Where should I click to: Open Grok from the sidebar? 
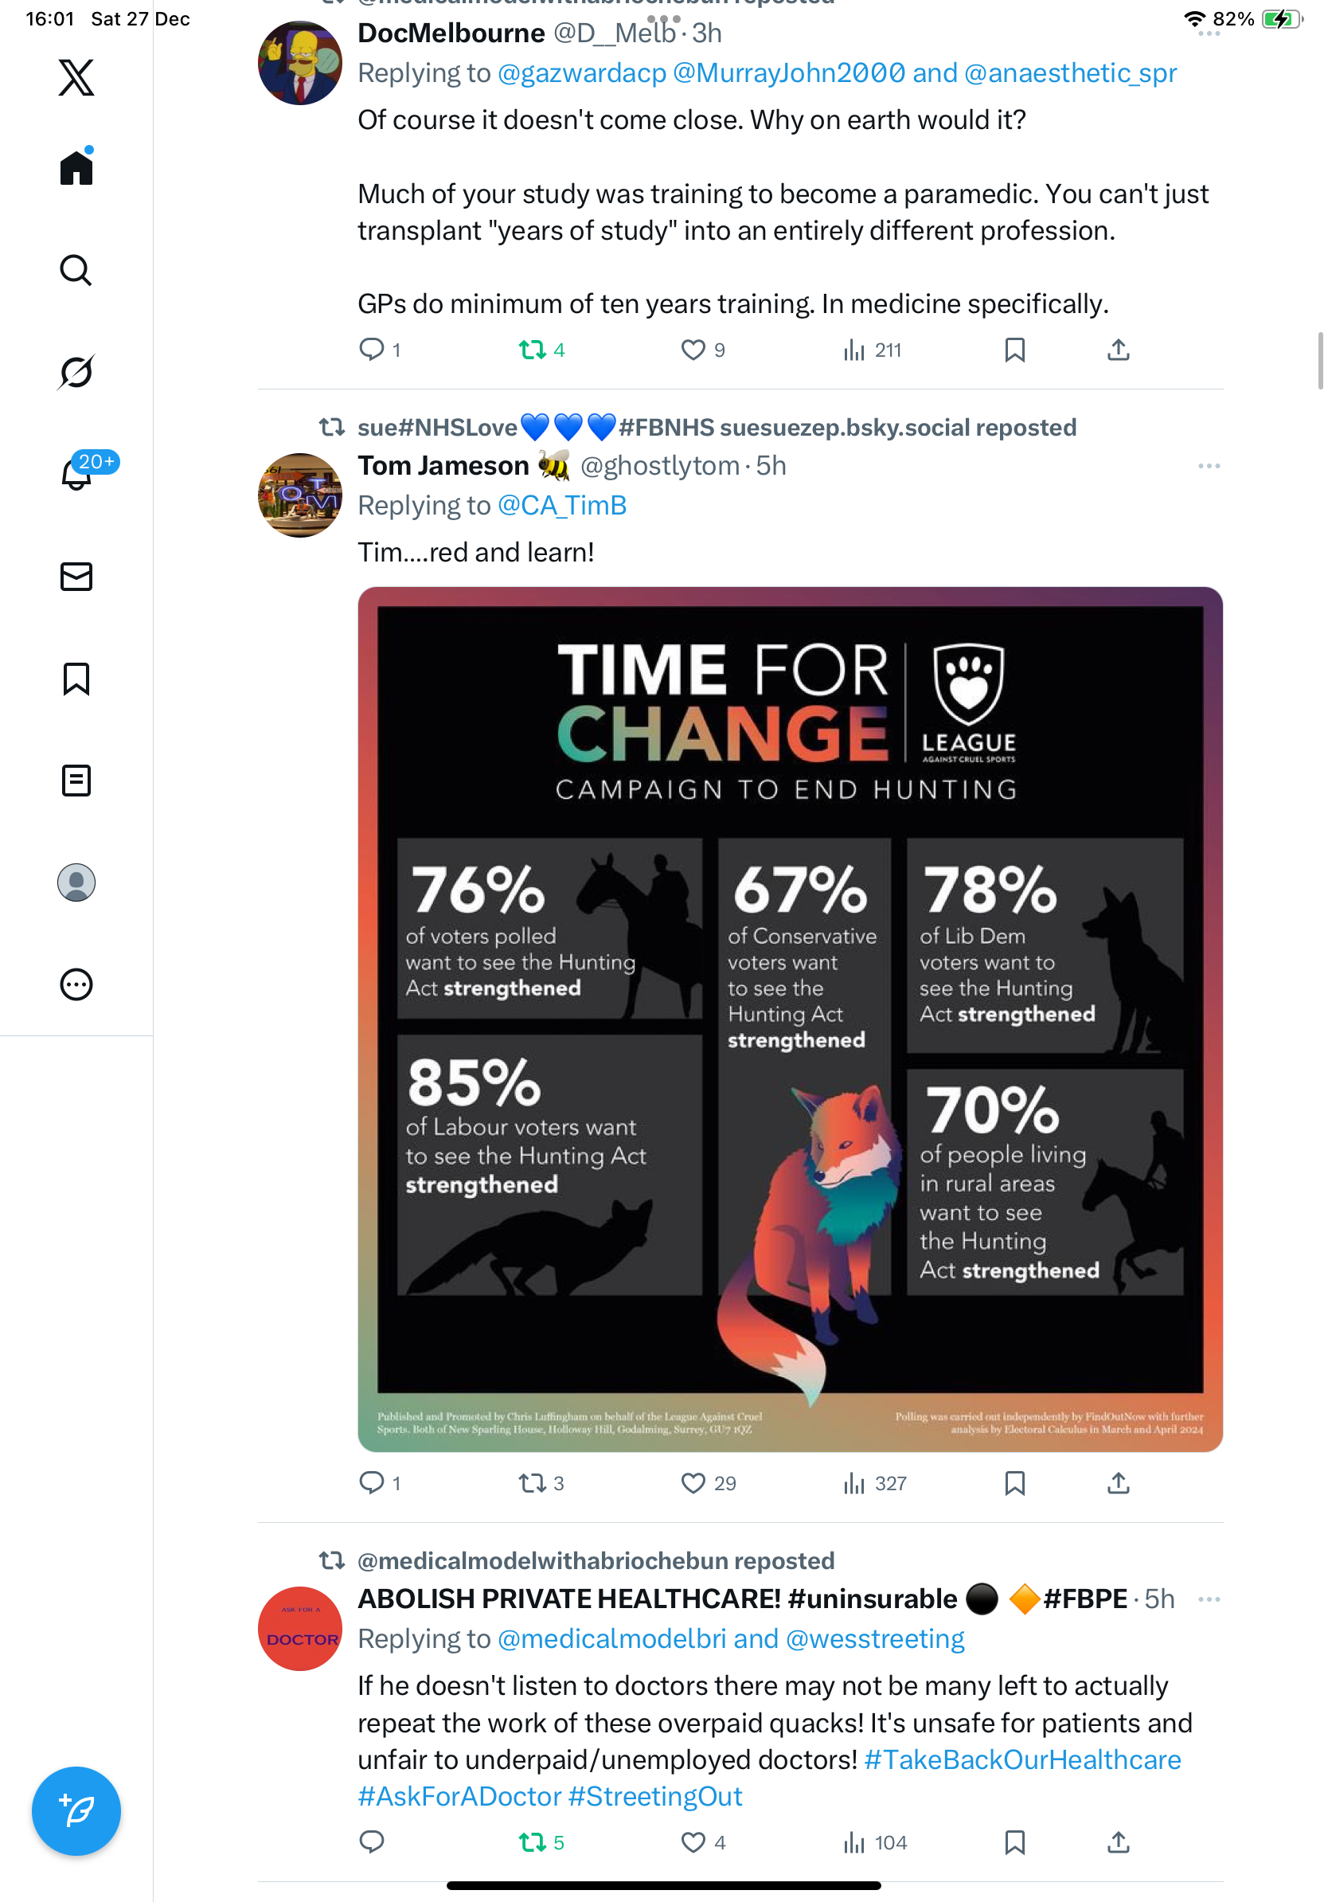(76, 372)
